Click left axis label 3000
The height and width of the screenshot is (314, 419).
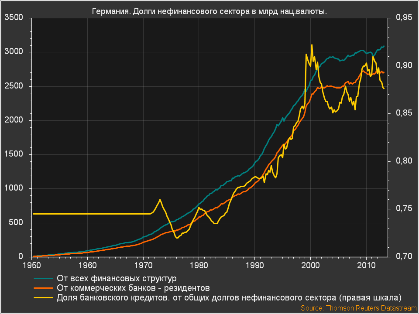(14, 52)
